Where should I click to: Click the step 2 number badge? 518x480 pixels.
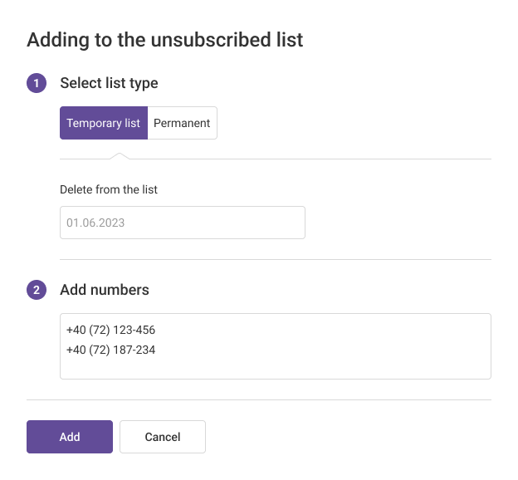tap(37, 290)
